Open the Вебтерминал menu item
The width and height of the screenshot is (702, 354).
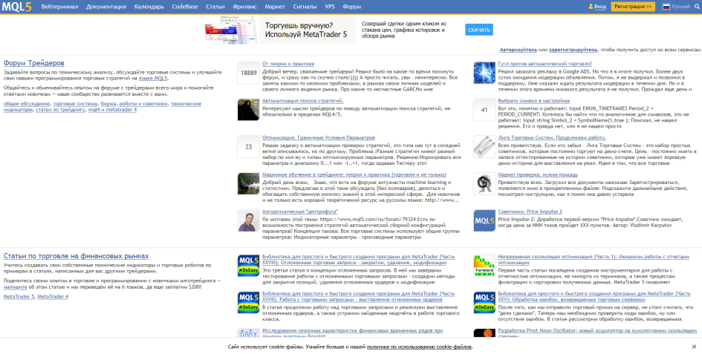[59, 7]
